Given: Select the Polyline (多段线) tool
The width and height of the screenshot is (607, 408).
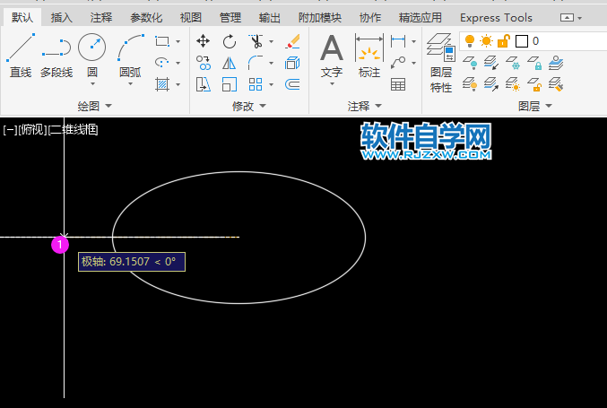Looking at the screenshot, I should (56, 55).
